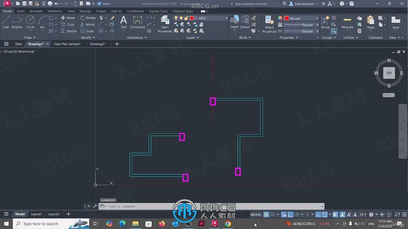Screen dimensions: 408x229
Task: Open the 1:1 annotation scale dropdown
Action: coord(363,215)
